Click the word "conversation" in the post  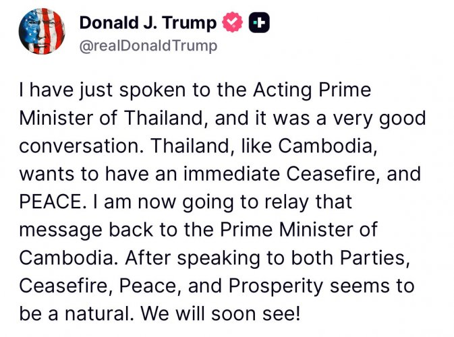tap(74, 147)
